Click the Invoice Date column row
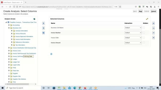161x90 pixels. coord(100,38)
